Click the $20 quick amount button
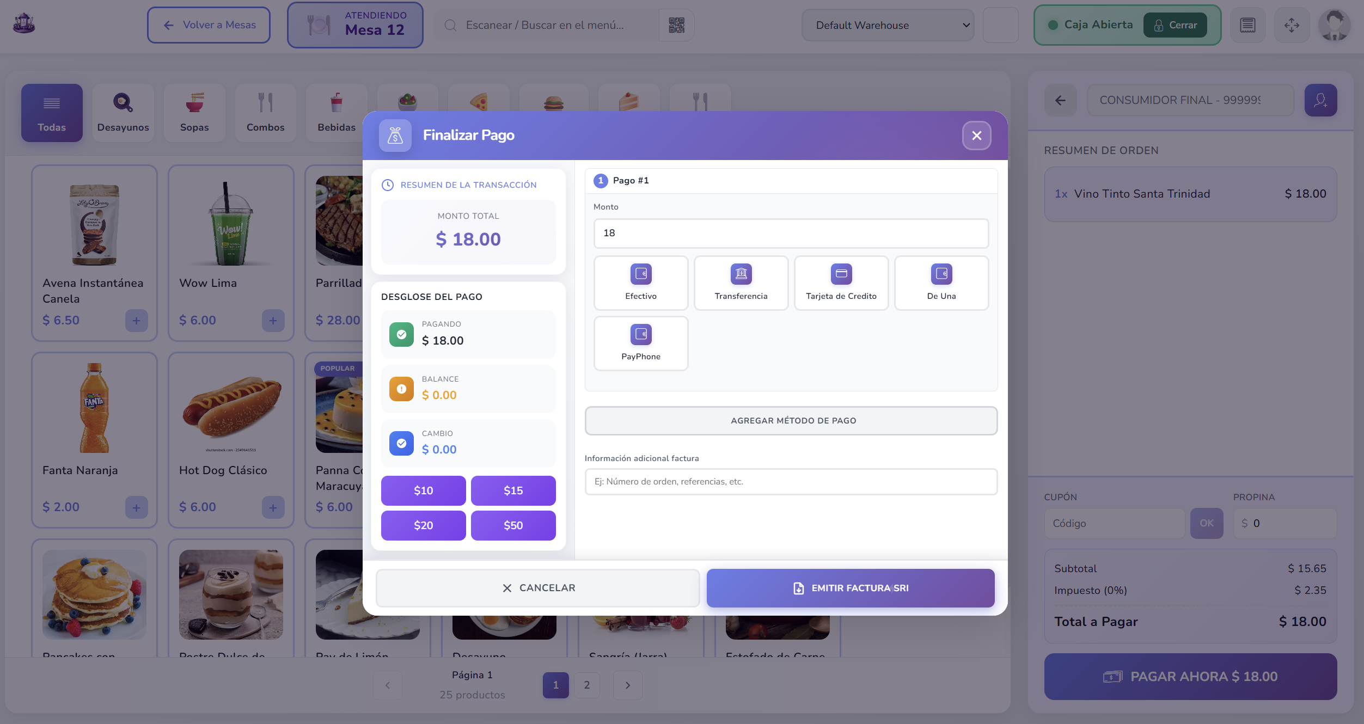This screenshot has width=1364, height=724. point(423,525)
